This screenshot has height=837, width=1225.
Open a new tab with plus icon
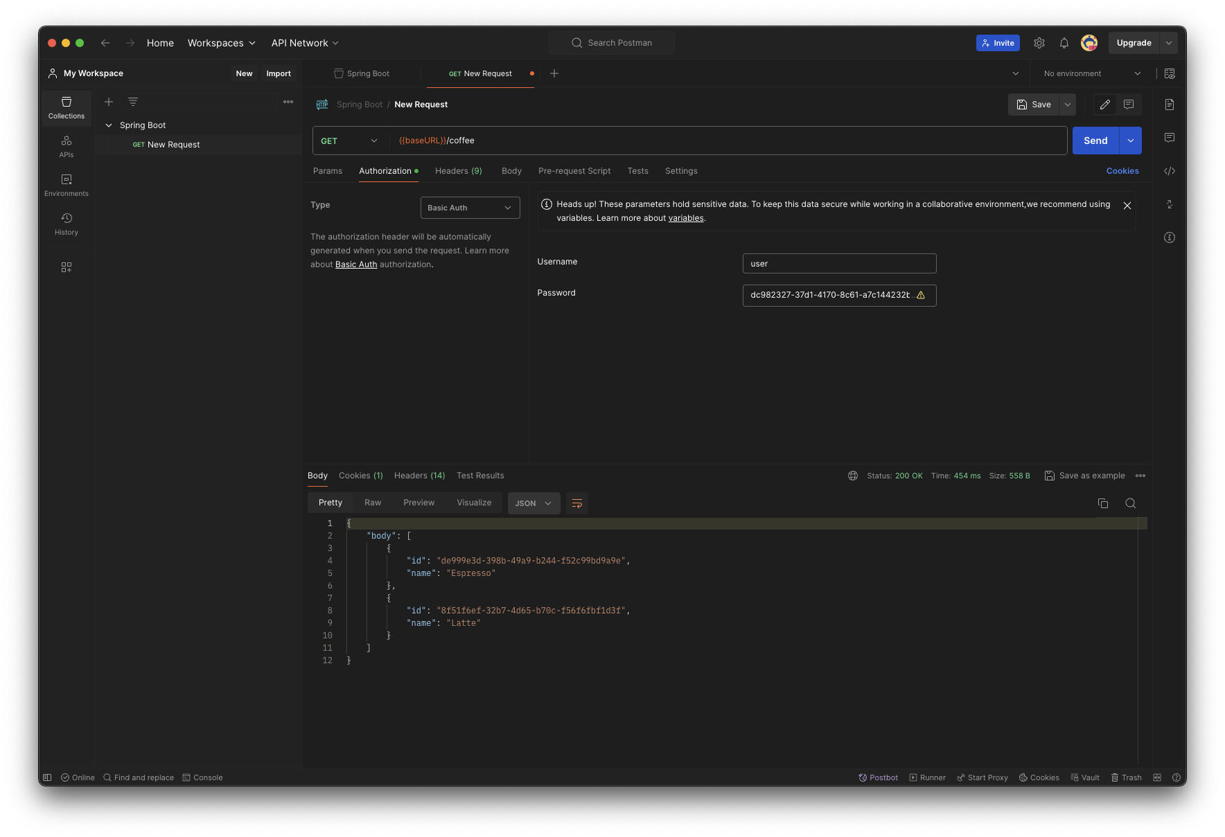(x=554, y=73)
